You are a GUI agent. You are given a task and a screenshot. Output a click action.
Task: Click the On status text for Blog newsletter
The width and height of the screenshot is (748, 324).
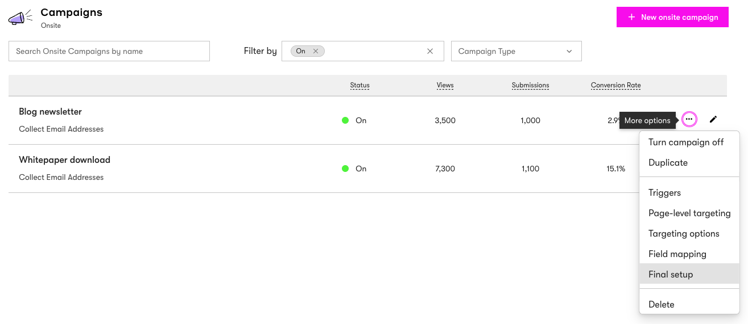(x=361, y=120)
